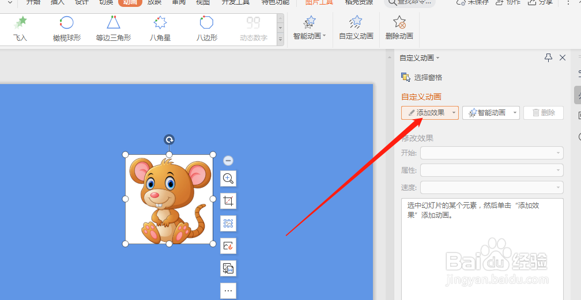Click the 分享 share icon

coord(532,2)
